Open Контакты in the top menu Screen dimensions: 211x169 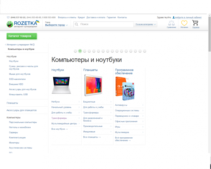(122, 18)
